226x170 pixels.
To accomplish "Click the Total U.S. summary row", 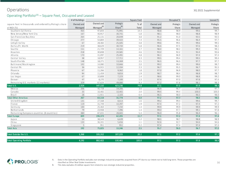I will [x=113, y=86].
